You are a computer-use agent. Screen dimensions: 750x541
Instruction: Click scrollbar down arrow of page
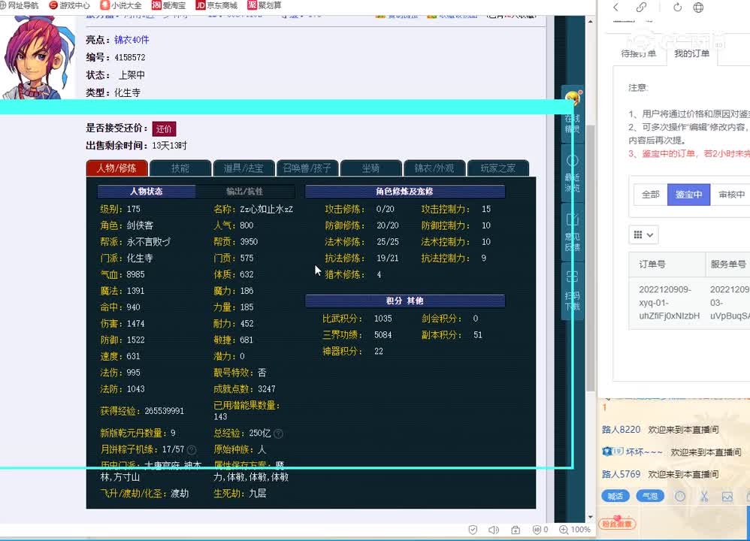coord(590,517)
